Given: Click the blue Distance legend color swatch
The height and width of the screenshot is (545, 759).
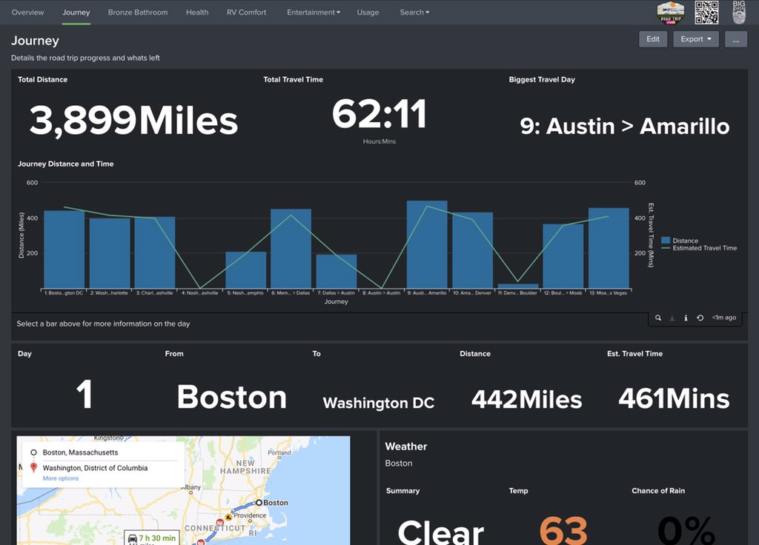Looking at the screenshot, I should [666, 240].
